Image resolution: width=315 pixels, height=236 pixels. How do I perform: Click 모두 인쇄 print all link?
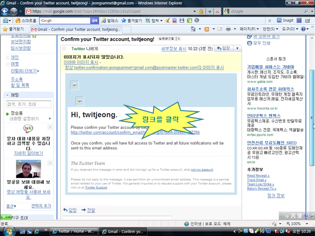[x=261, y=43]
